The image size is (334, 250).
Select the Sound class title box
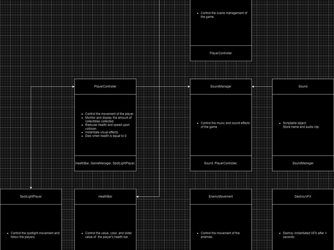coord(303,87)
